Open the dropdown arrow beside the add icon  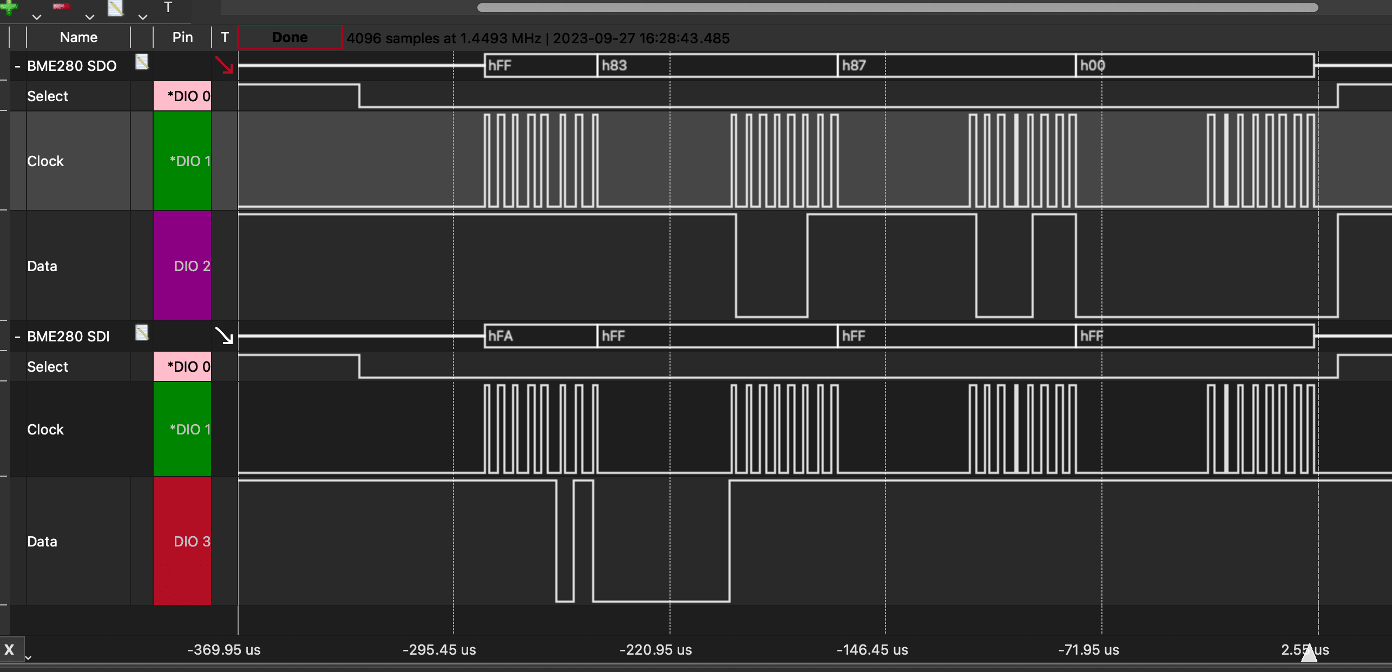[36, 17]
